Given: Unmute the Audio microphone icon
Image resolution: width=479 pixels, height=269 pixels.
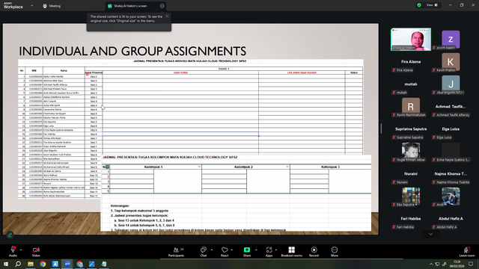Looking at the screenshot, I should click(x=13, y=250).
